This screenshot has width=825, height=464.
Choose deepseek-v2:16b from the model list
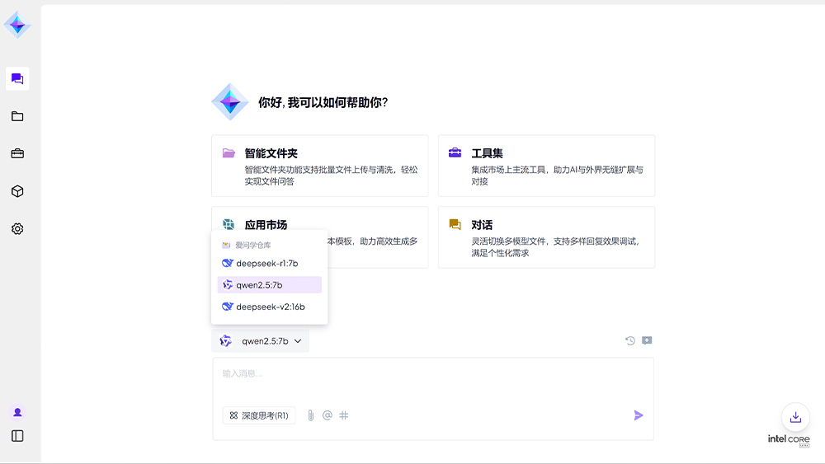pos(270,307)
